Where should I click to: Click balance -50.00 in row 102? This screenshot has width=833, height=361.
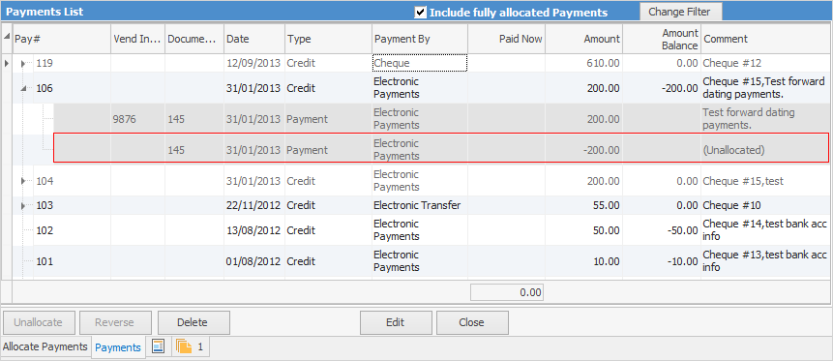coord(683,230)
